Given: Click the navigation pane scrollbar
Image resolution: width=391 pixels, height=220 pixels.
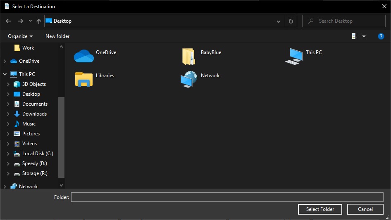Looking at the screenshot, I should pos(62,136).
